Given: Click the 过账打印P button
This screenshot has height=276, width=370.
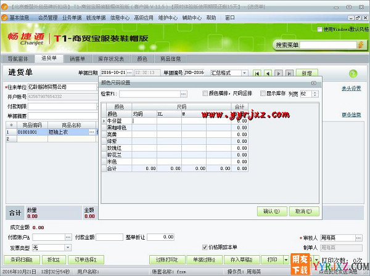Looking at the screenshot, I should pyautogui.click(x=167, y=260).
